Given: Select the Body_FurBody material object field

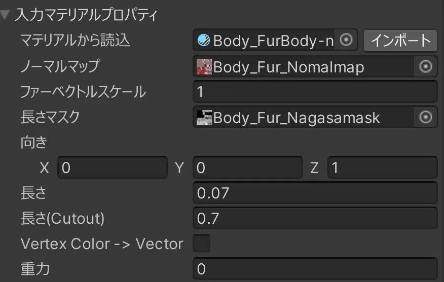Looking at the screenshot, I should [273, 40].
